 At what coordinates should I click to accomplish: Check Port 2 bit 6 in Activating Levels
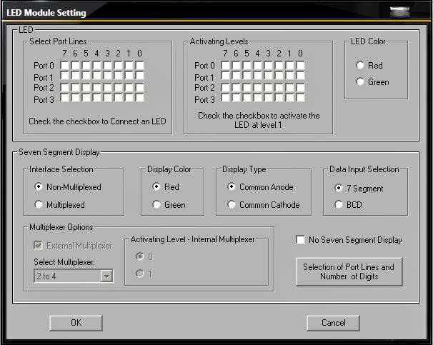click(236, 88)
